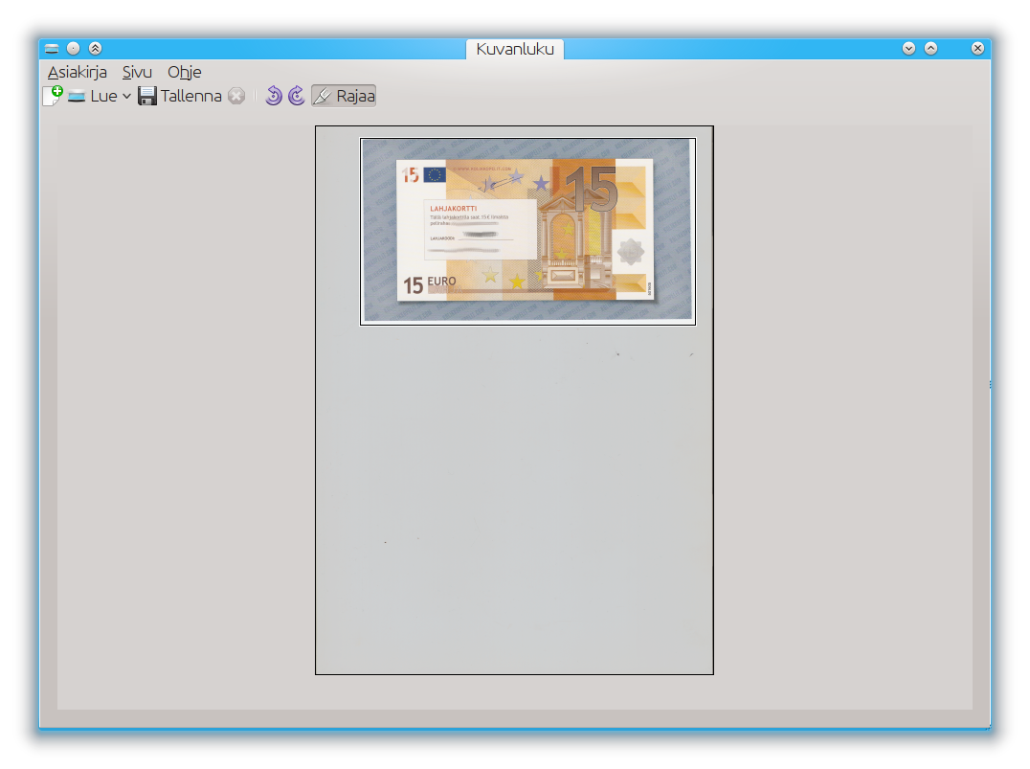Click the double up-arrow title bar button
This screenshot has width=1030, height=769.
96,49
